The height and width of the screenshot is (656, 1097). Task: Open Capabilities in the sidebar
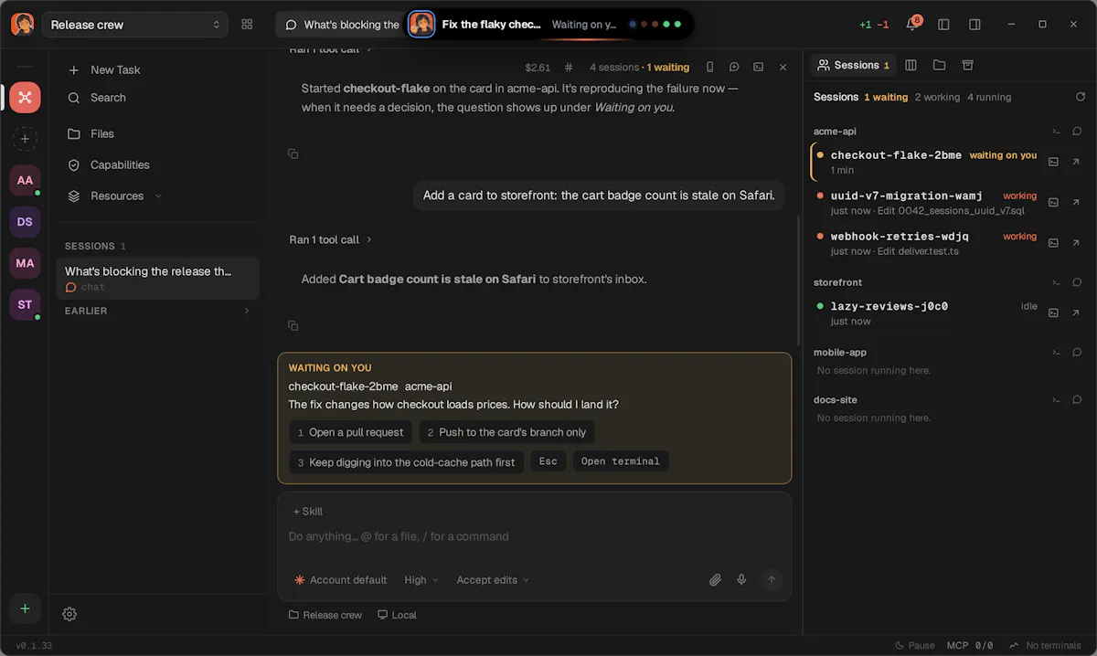pos(120,164)
